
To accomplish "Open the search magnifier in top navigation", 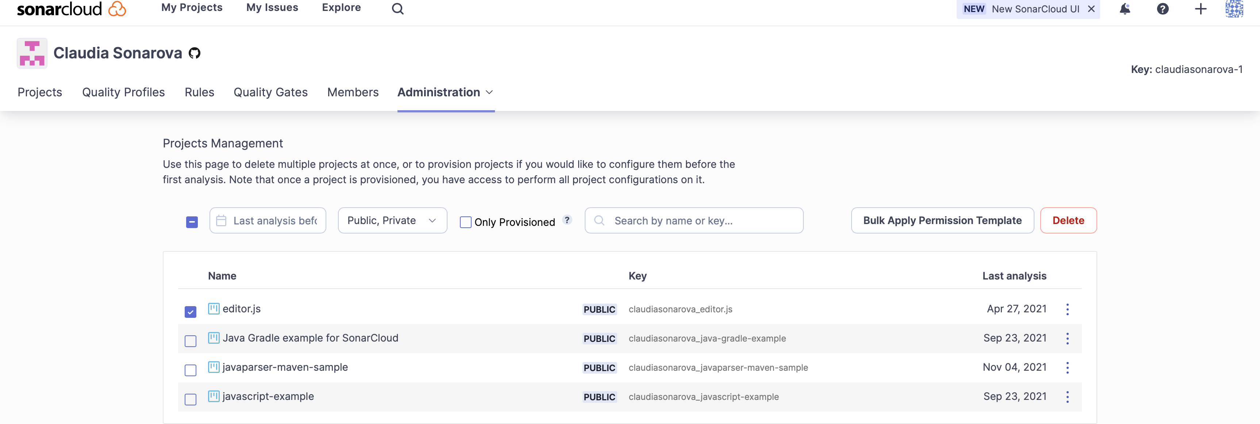I will tap(397, 8).
